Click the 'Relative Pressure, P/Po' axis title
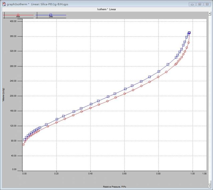 pos(114,187)
